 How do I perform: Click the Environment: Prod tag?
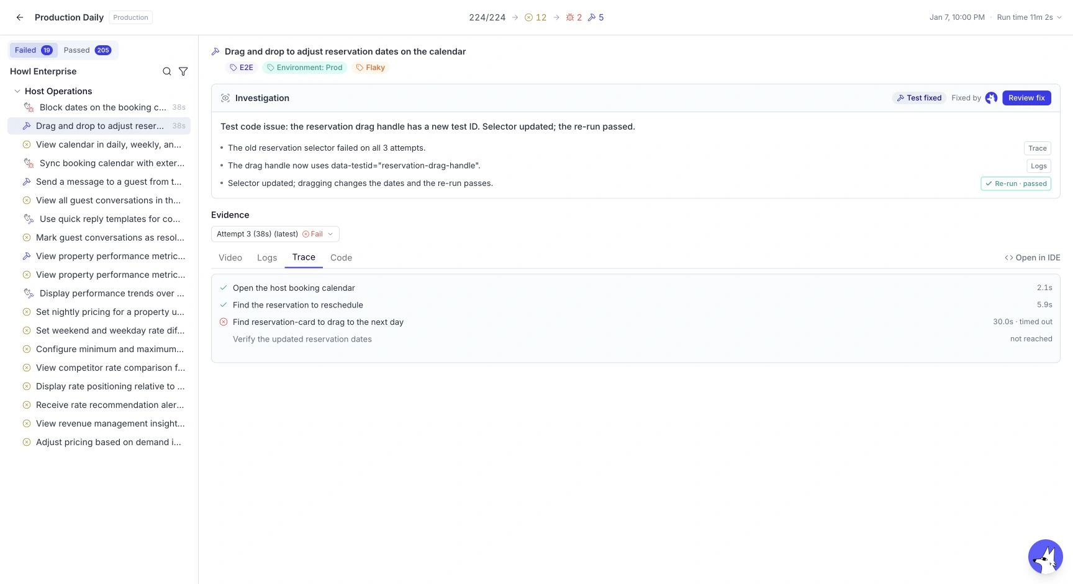point(304,68)
